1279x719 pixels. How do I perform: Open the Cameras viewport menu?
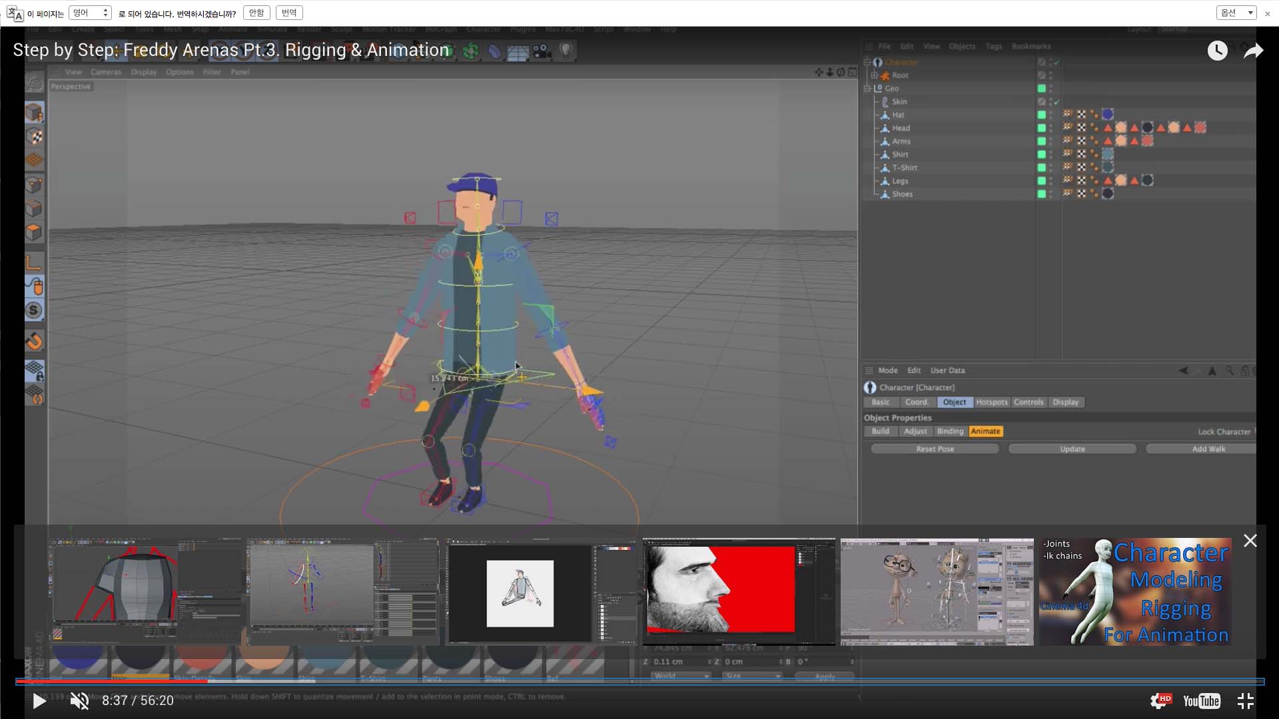106,72
